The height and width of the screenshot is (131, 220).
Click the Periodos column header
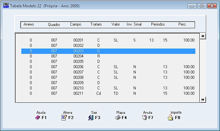click(158, 24)
